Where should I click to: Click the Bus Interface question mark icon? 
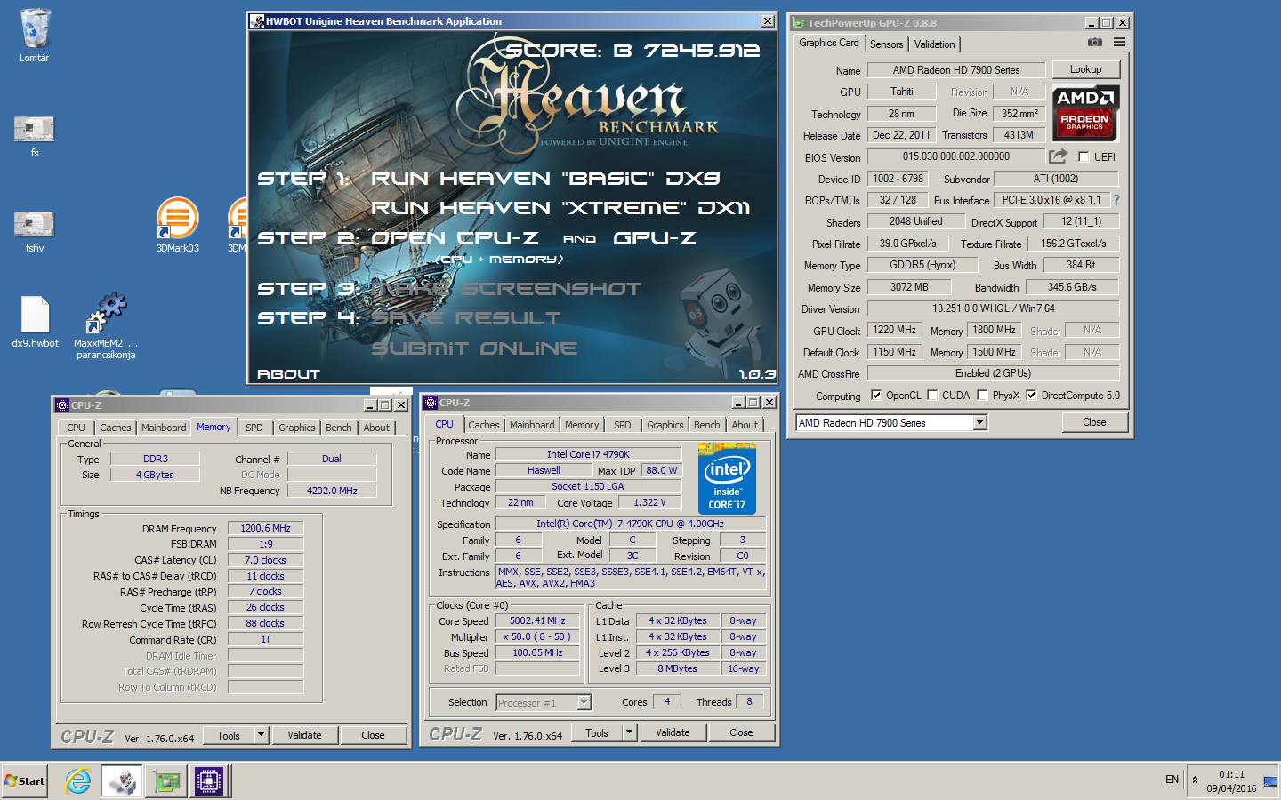click(1116, 200)
